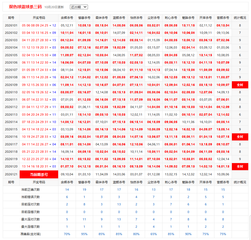Click the 目前连错次数 row label
The image size is (251, 240).
31,212
